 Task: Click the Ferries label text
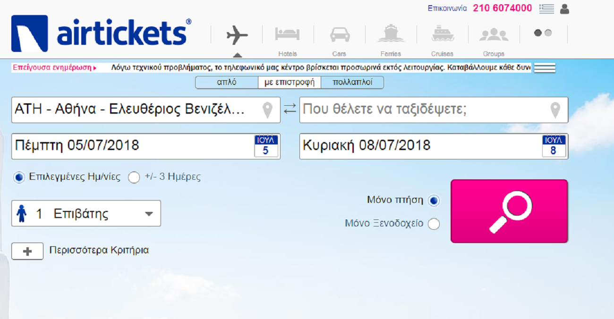[x=391, y=54]
